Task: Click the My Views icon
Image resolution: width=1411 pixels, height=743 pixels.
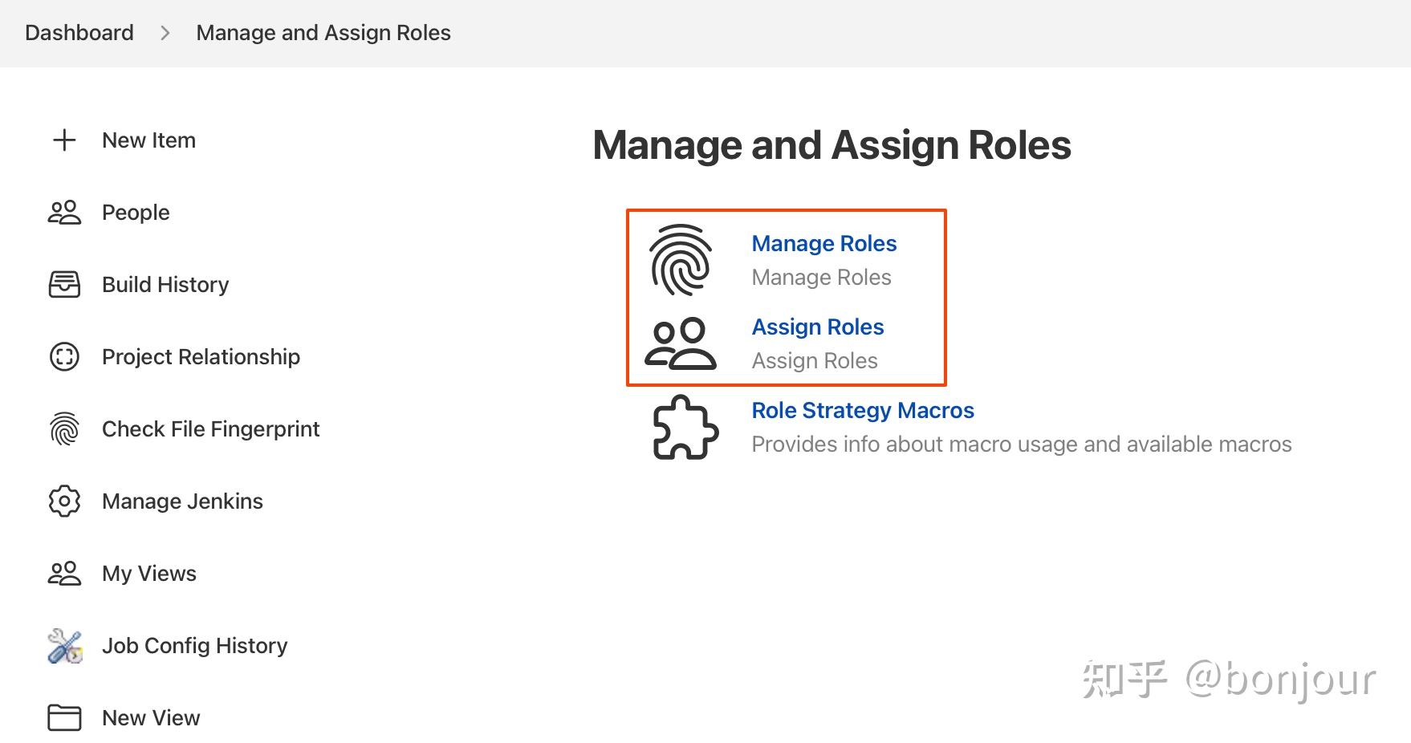Action: 64,574
